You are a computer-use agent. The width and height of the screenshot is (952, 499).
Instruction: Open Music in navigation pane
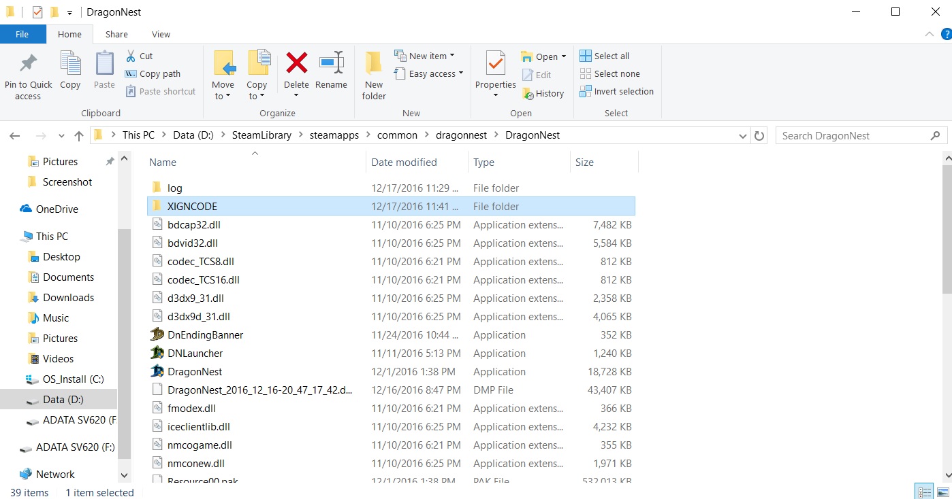point(48,317)
